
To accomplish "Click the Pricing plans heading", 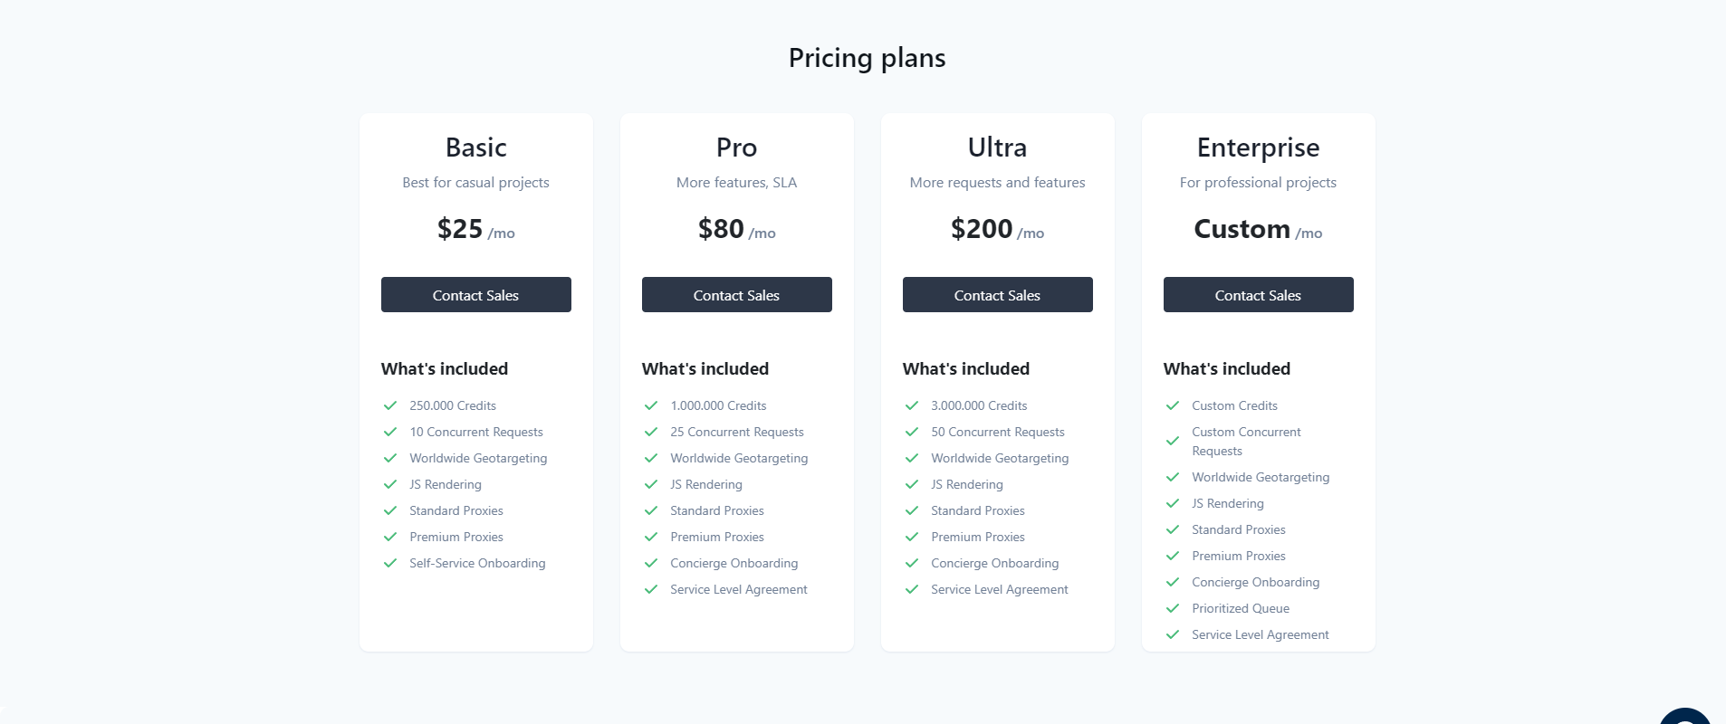I will pyautogui.click(x=867, y=58).
